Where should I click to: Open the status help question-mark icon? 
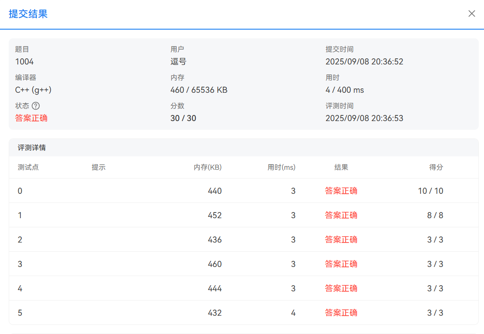click(x=36, y=106)
